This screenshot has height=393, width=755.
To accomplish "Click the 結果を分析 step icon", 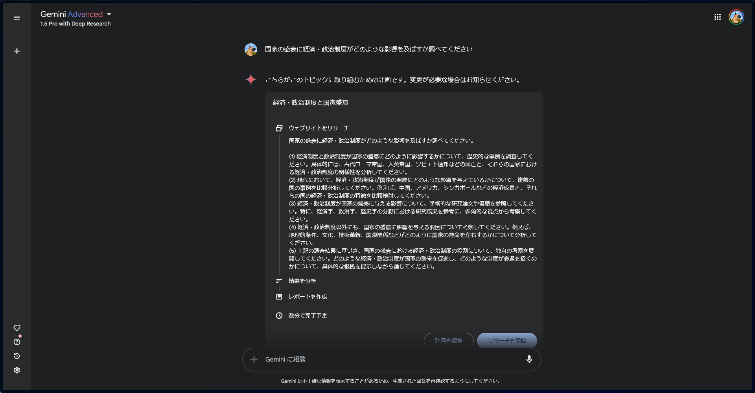I will click(279, 281).
